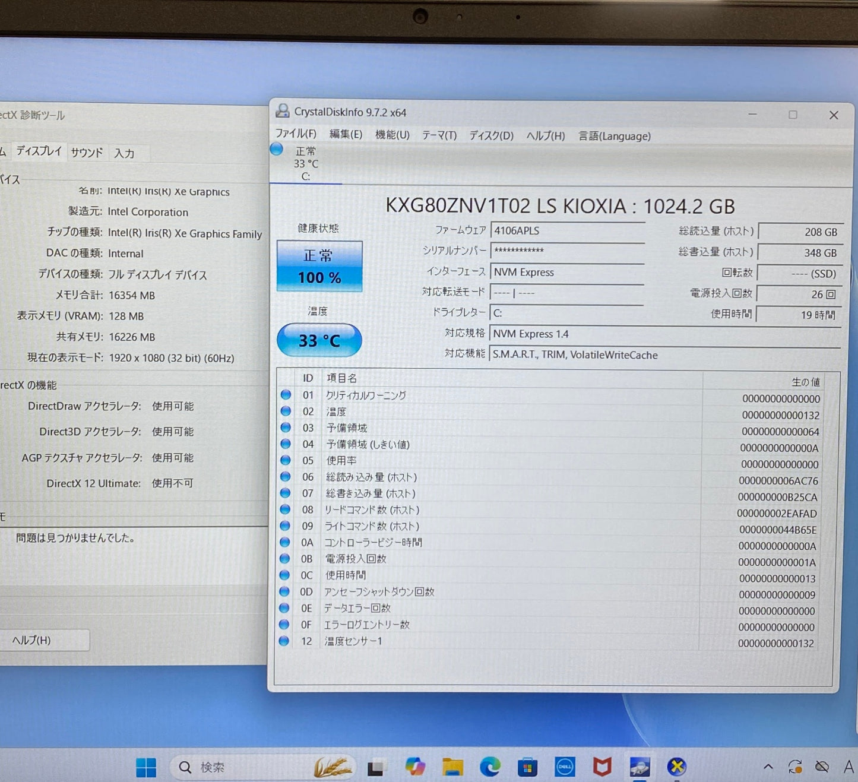Switch to ディスプレイ tab in DirectX tool
Viewport: 858px width, 782px height.
(x=39, y=151)
